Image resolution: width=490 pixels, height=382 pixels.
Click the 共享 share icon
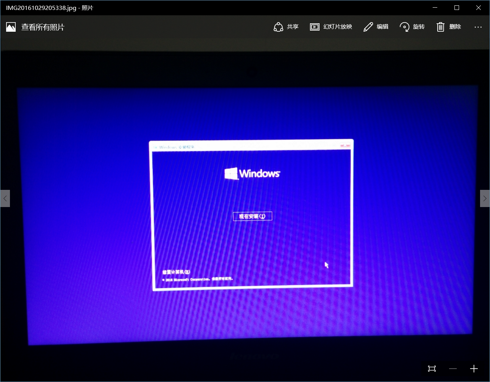pos(279,27)
